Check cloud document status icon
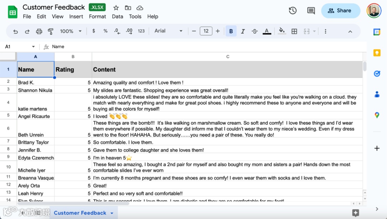 (140, 8)
